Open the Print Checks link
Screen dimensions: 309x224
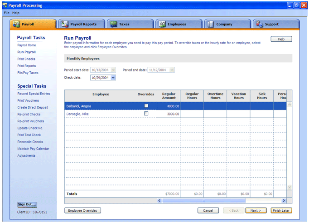click(x=26, y=59)
